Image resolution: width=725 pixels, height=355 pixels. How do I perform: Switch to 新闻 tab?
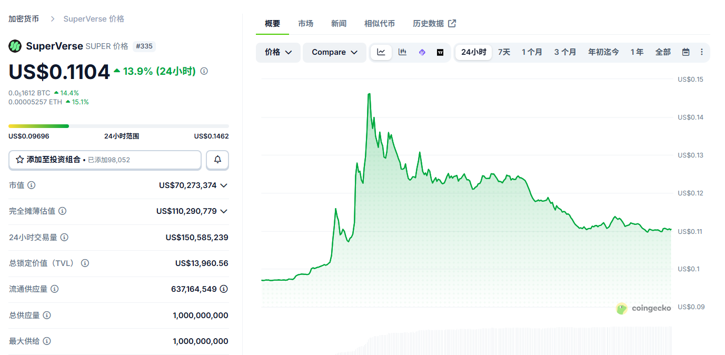(x=339, y=24)
